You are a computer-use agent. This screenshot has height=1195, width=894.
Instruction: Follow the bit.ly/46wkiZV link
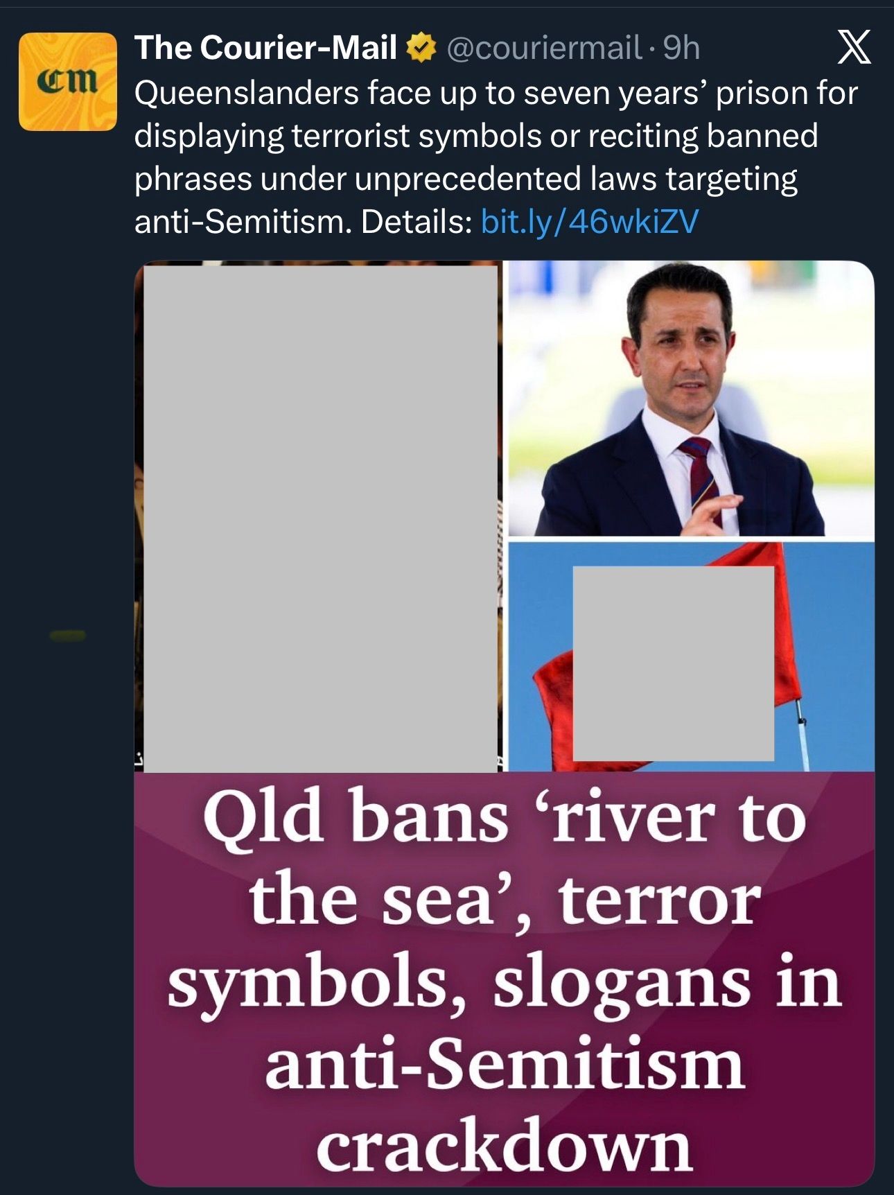(590, 222)
